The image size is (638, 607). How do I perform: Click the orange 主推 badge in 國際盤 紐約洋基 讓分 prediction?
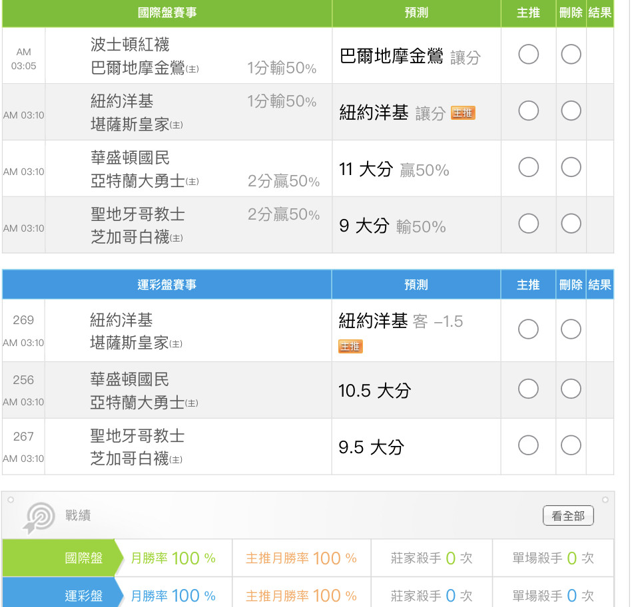pos(463,112)
